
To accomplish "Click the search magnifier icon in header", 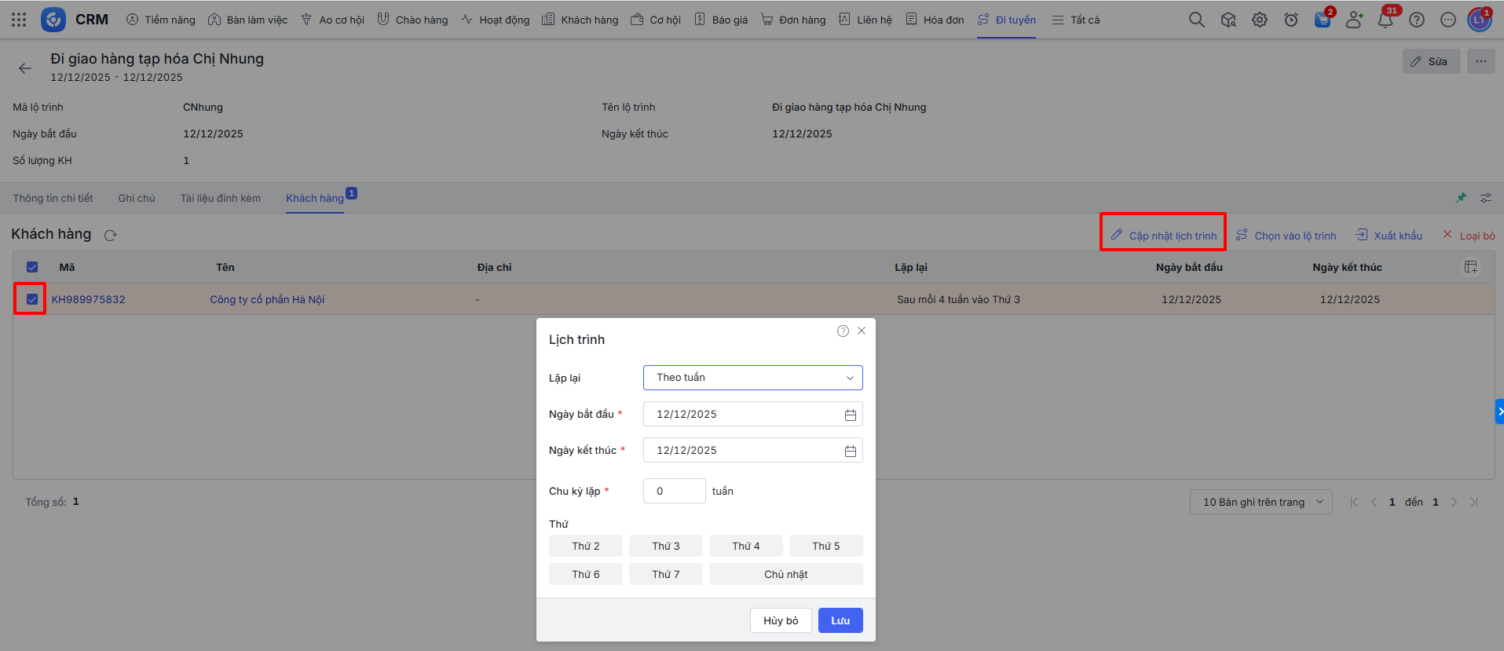I will (1196, 20).
